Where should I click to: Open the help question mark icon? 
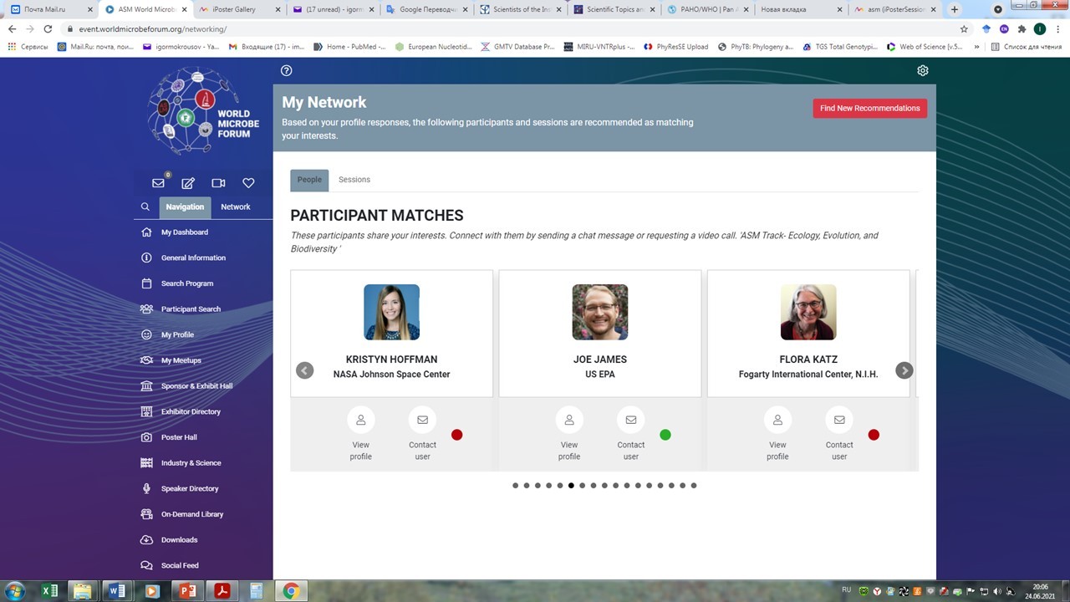click(287, 70)
